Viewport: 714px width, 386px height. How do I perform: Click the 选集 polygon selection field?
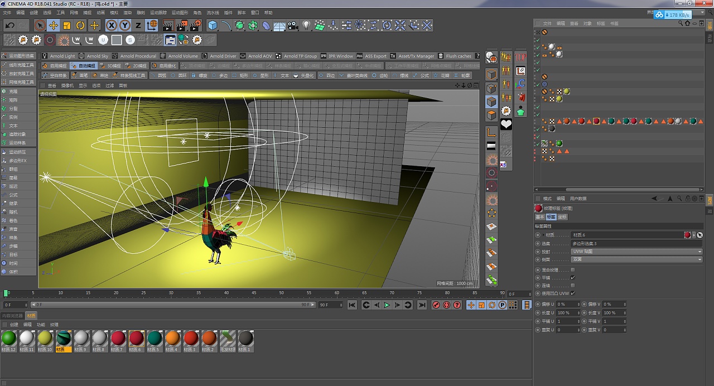pyautogui.click(x=636, y=244)
